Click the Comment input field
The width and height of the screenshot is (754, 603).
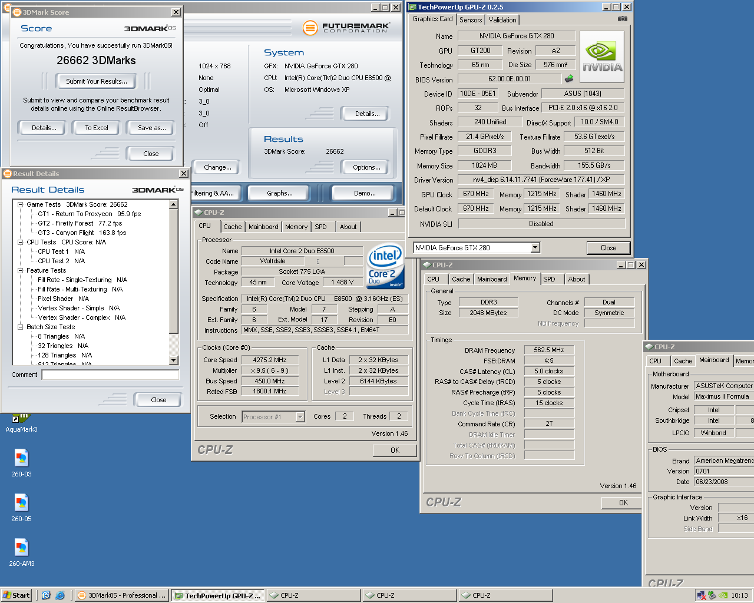(x=110, y=375)
